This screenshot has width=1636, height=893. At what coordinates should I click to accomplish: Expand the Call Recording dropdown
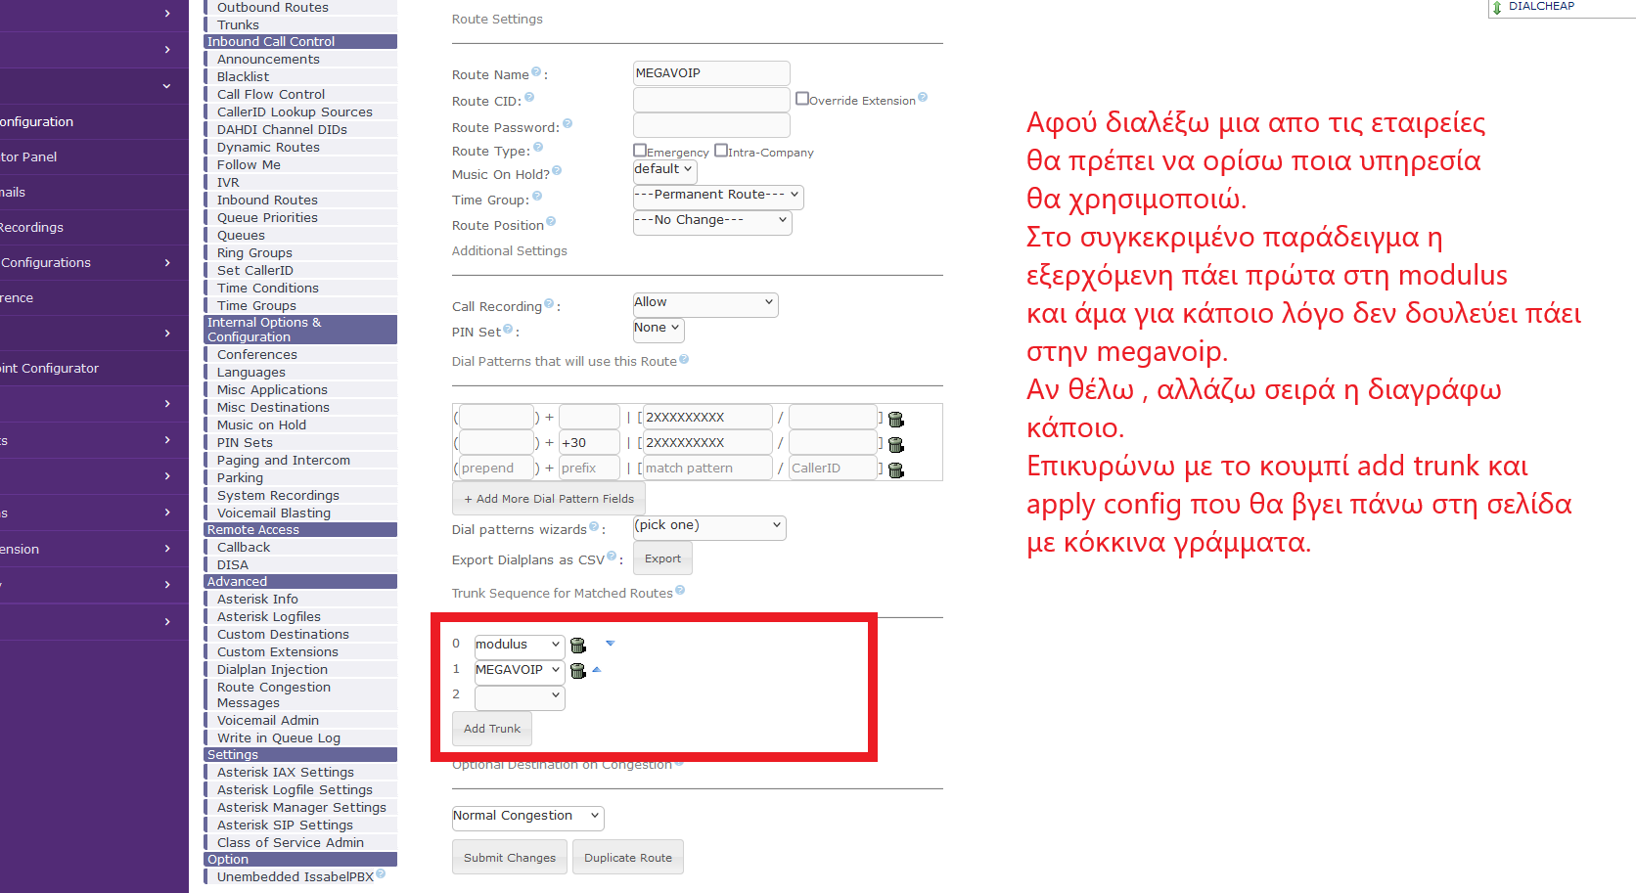click(x=704, y=302)
